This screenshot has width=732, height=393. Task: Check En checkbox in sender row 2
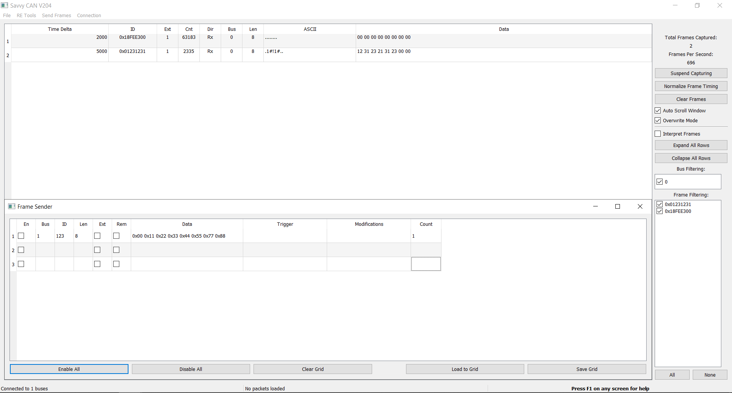tap(21, 250)
